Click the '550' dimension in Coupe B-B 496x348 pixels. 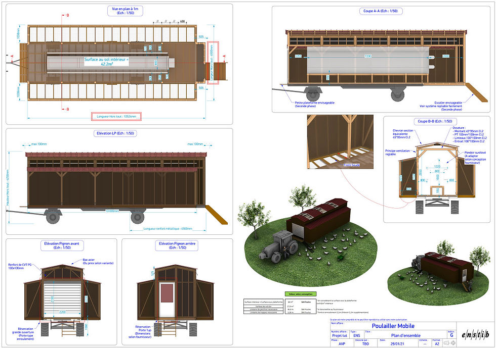click(x=438, y=191)
